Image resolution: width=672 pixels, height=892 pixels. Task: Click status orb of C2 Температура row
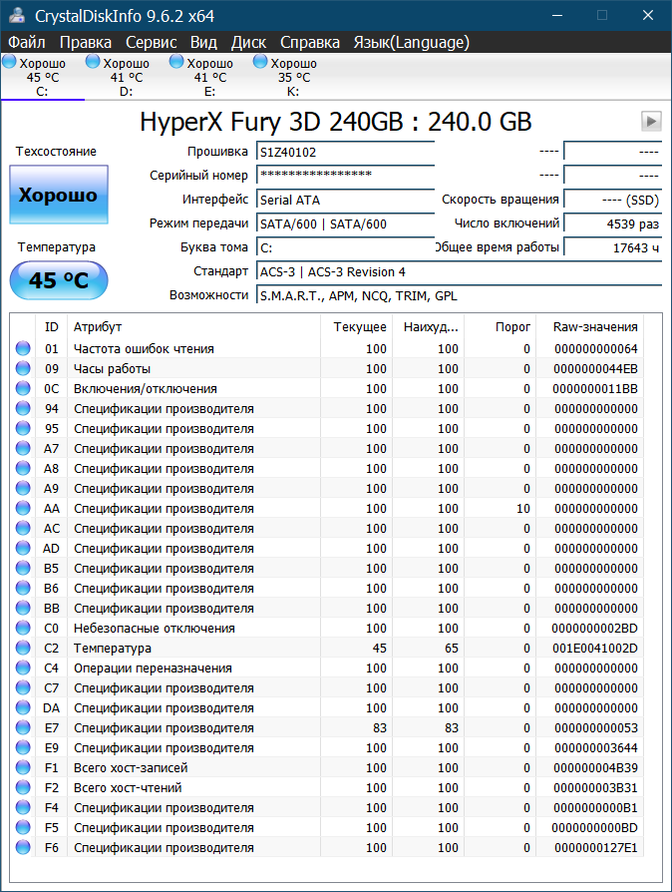tap(23, 648)
